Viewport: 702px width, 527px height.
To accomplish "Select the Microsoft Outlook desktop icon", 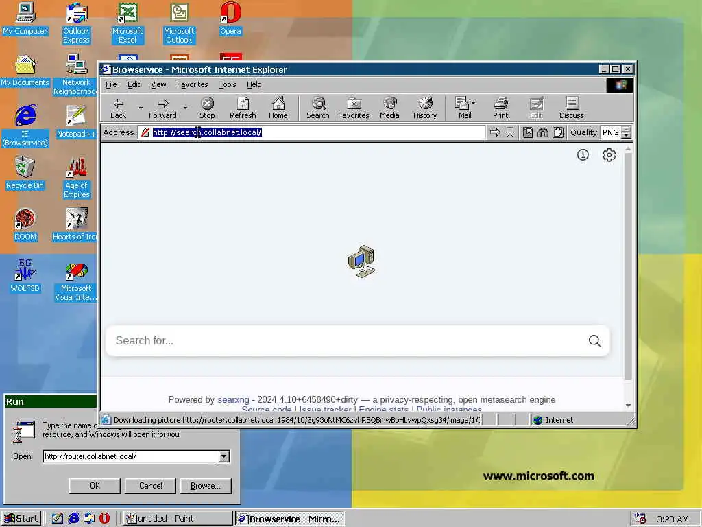I will [x=179, y=23].
